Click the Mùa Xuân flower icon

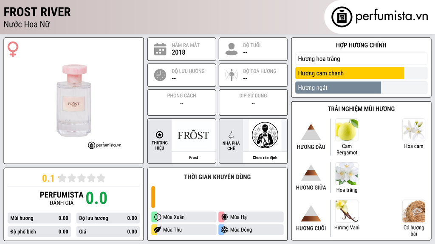(x=158, y=217)
